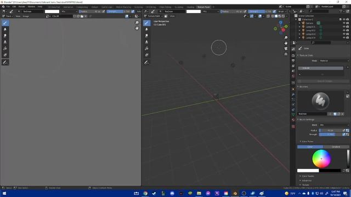Viewport: 351px width, 197px height.
Task: Toggle visibility eye of Lamp.004
Action: point(344,38)
